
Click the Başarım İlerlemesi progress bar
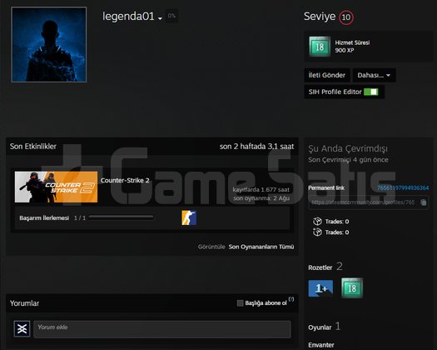(x=121, y=217)
